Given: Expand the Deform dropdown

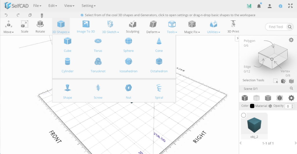Looking at the screenshot, I should [x=153, y=27].
